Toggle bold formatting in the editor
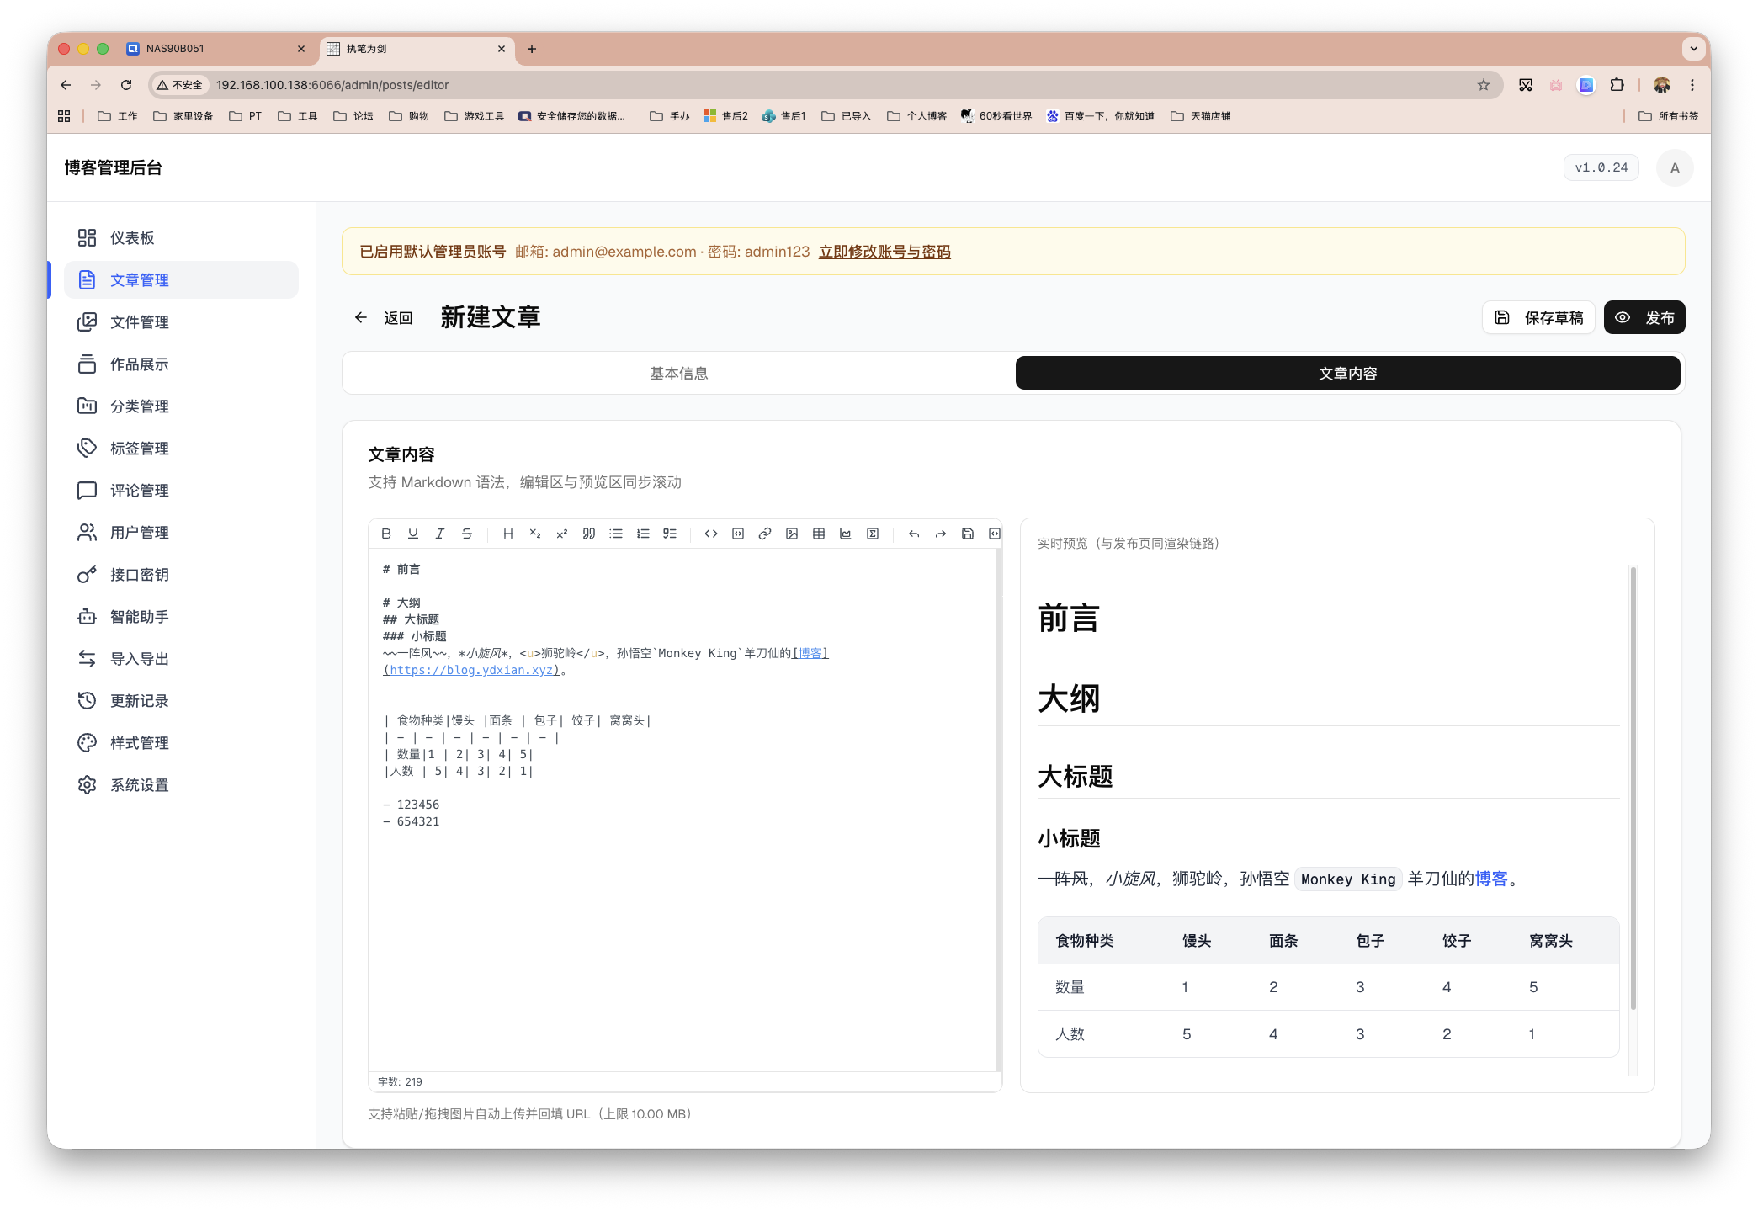 (386, 534)
